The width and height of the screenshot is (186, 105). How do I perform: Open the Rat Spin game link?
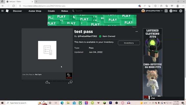38,75
